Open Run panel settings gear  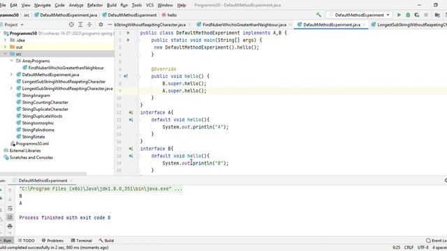click(446, 181)
